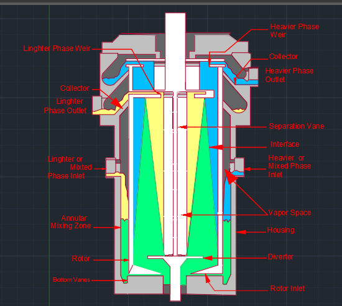Pick the "Annular Mixing Zone" annotation

[71, 222]
